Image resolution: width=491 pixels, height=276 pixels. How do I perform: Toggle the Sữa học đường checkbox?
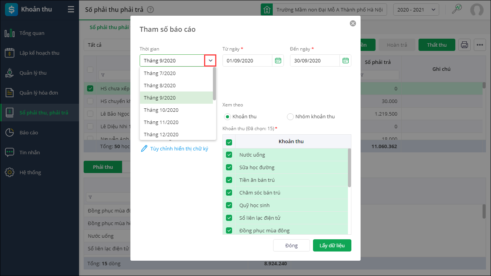[229, 167]
